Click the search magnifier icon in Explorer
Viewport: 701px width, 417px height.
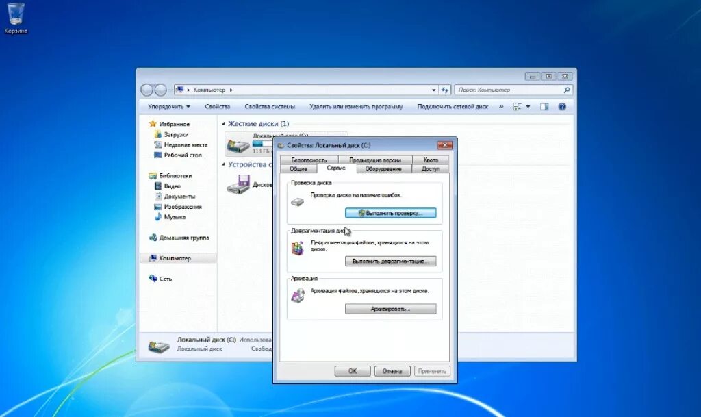click(566, 90)
